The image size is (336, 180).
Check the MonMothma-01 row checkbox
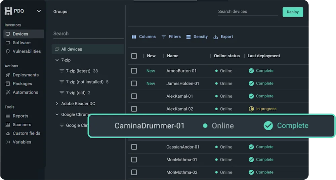point(134,160)
